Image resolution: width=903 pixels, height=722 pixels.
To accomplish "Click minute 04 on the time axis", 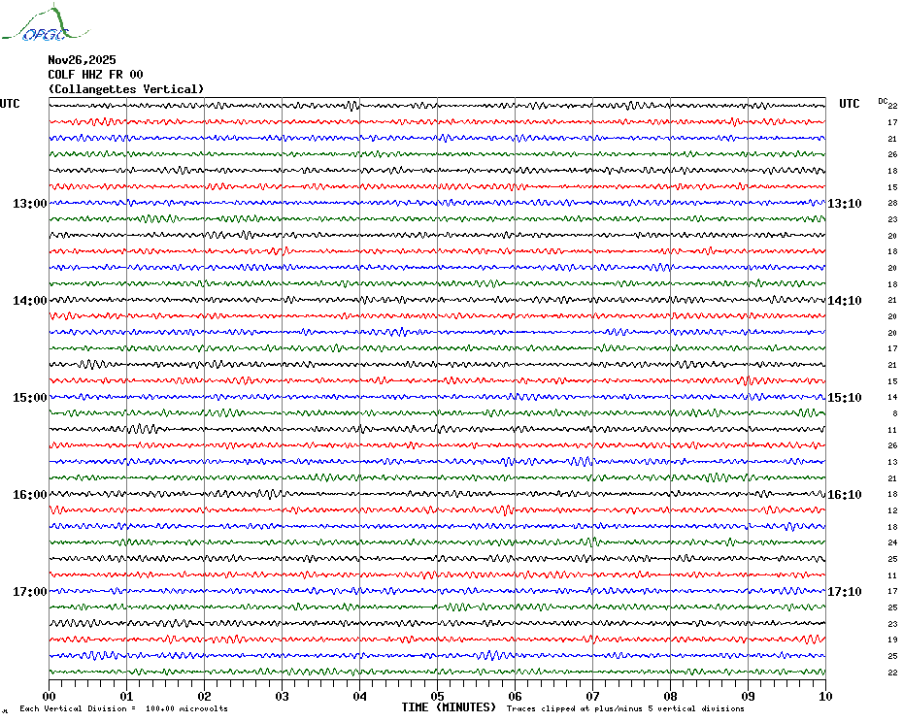I will 360,696.
